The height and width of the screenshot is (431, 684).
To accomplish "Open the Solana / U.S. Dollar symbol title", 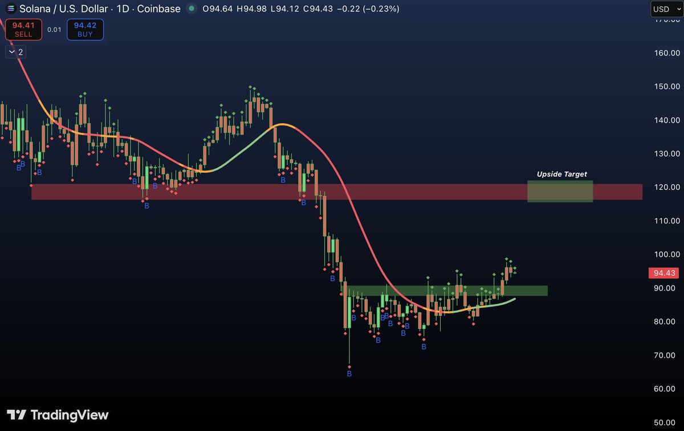I will pyautogui.click(x=100, y=9).
